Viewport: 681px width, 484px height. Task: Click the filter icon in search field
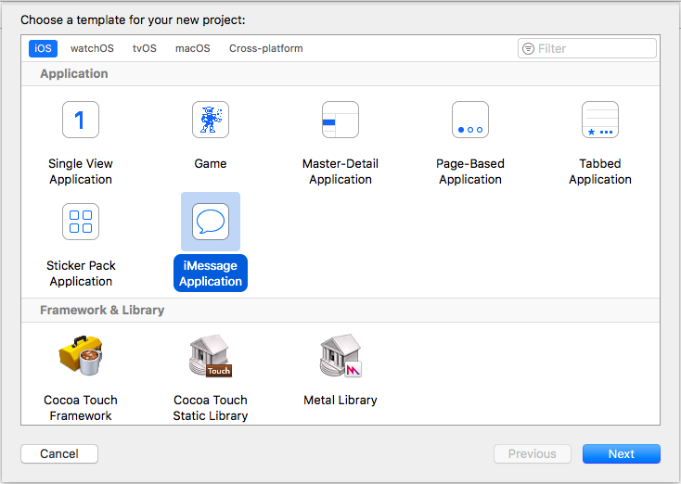[528, 48]
